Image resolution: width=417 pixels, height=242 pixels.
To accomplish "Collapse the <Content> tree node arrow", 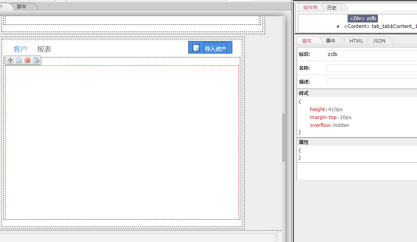I will [338, 26].
